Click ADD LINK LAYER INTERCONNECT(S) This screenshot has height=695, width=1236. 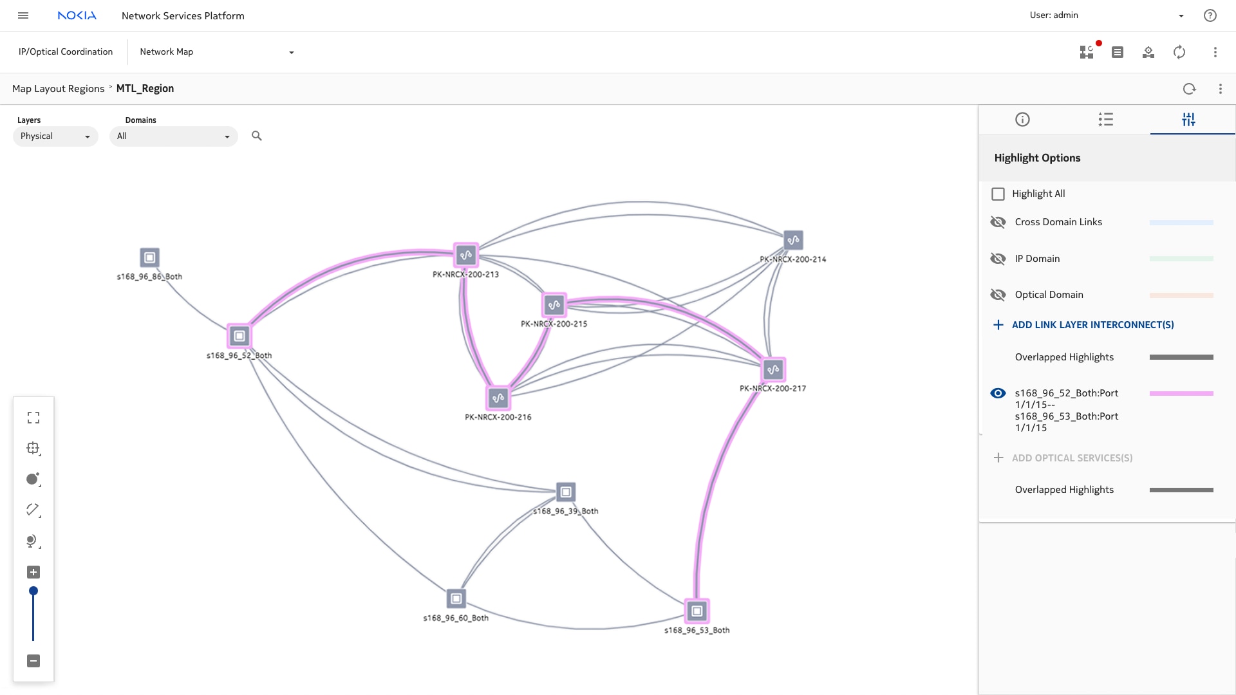[1092, 325]
